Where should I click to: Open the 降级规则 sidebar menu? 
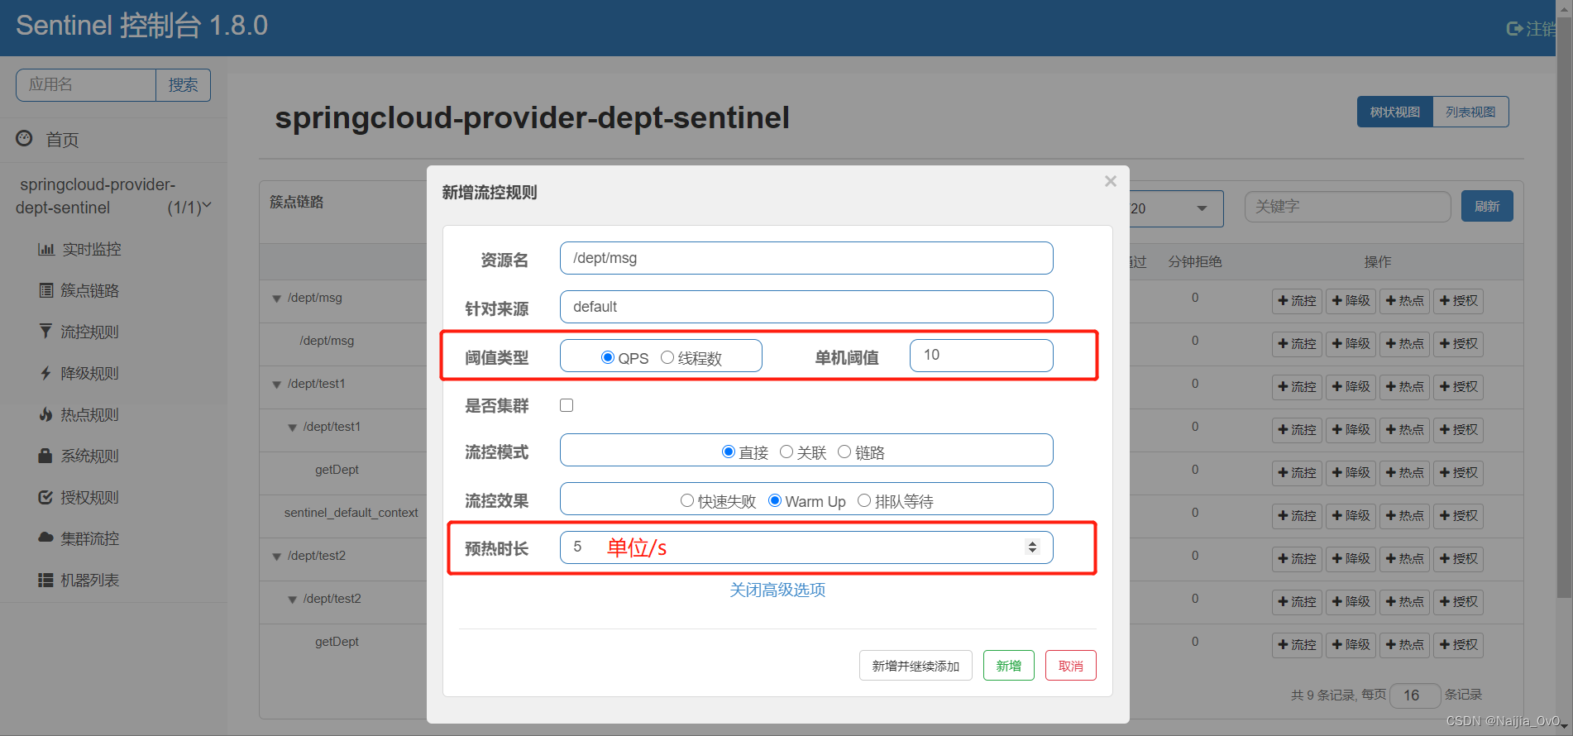89,373
